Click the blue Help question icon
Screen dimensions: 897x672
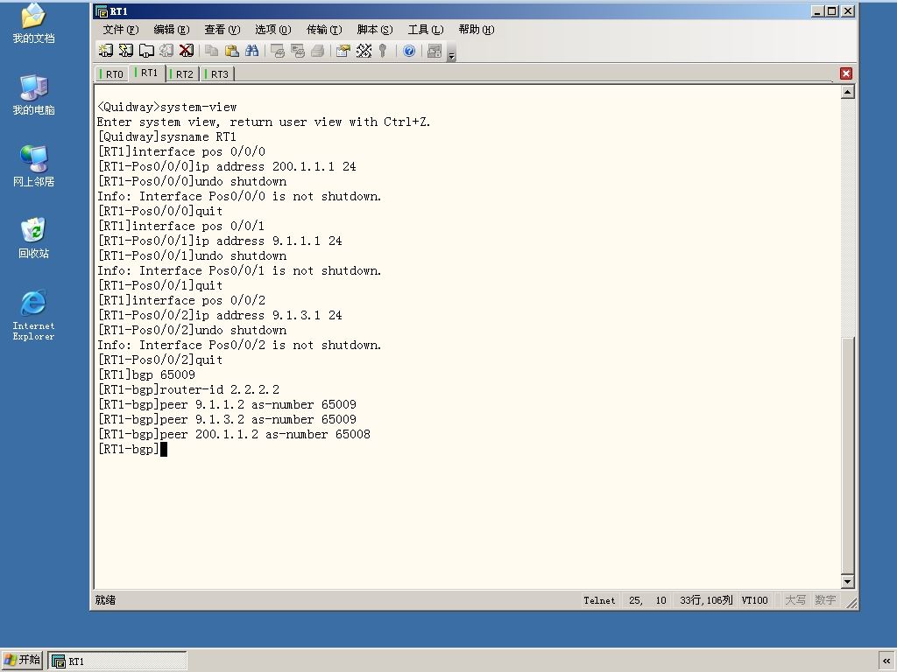click(409, 51)
